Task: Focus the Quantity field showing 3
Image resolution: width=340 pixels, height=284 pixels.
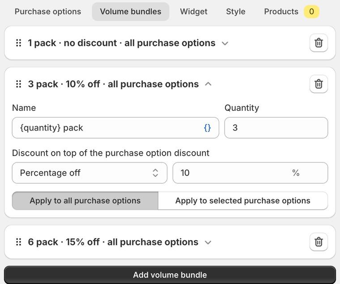Action: (x=276, y=128)
